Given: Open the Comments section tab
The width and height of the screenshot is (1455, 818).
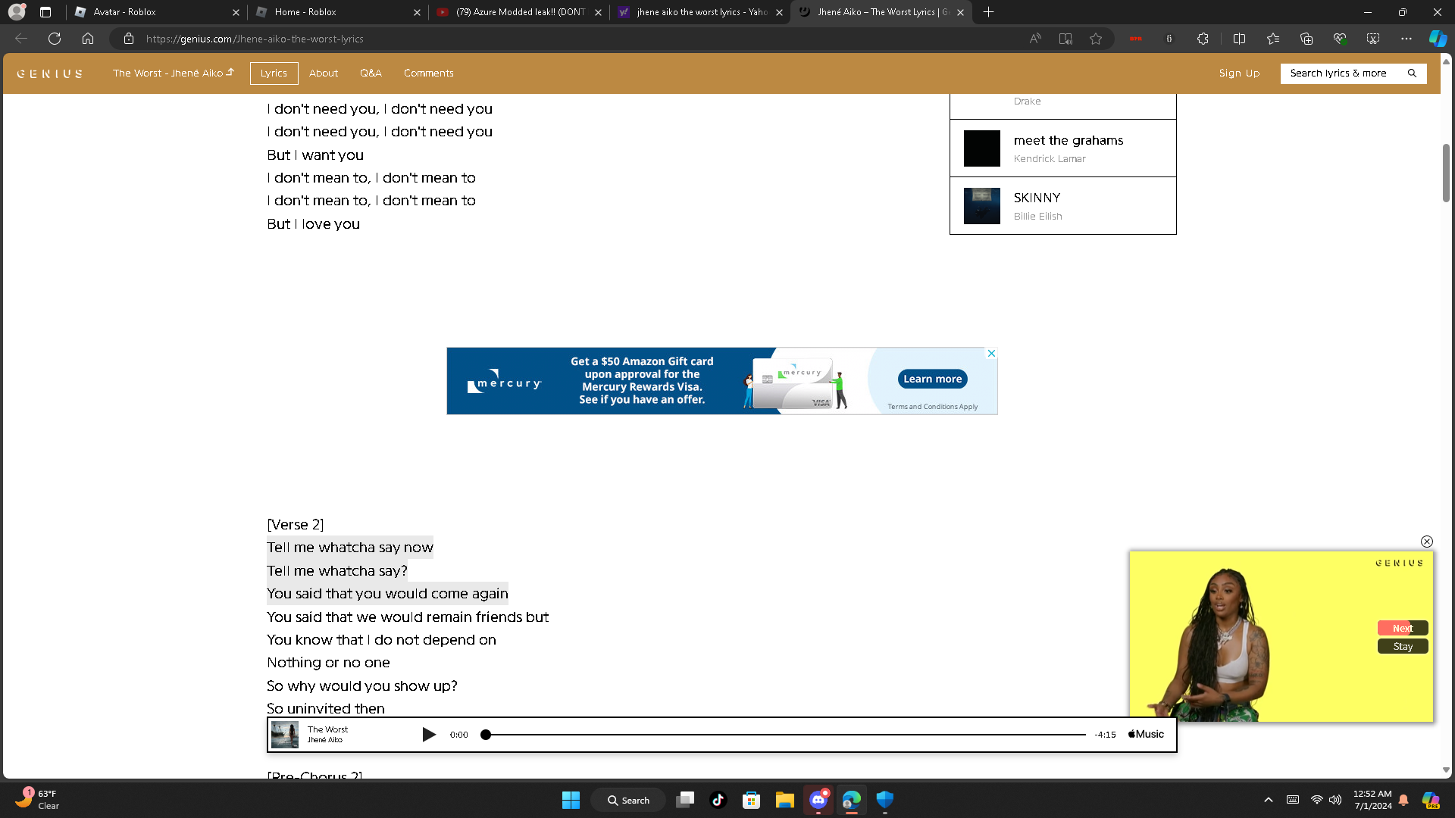Looking at the screenshot, I should 429,73.
